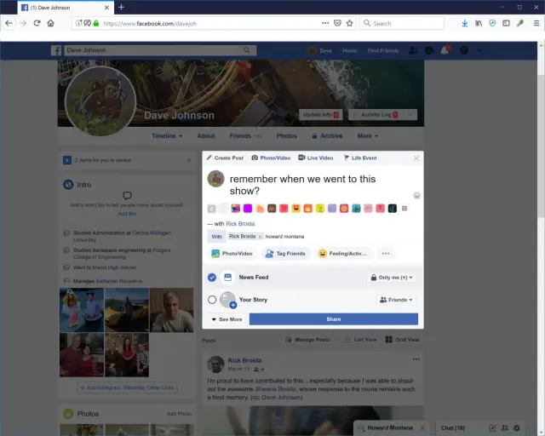Bookmark this page with the star
The image size is (545, 436).
point(350,23)
